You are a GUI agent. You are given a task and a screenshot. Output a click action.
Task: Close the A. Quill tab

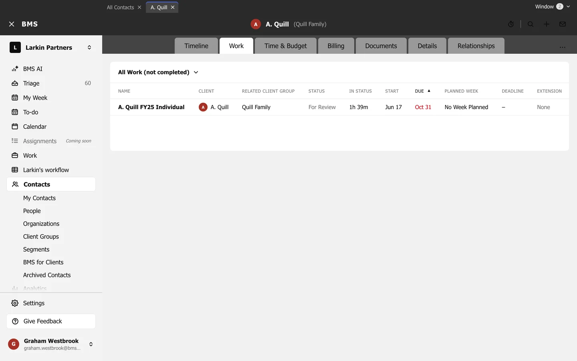tap(173, 7)
